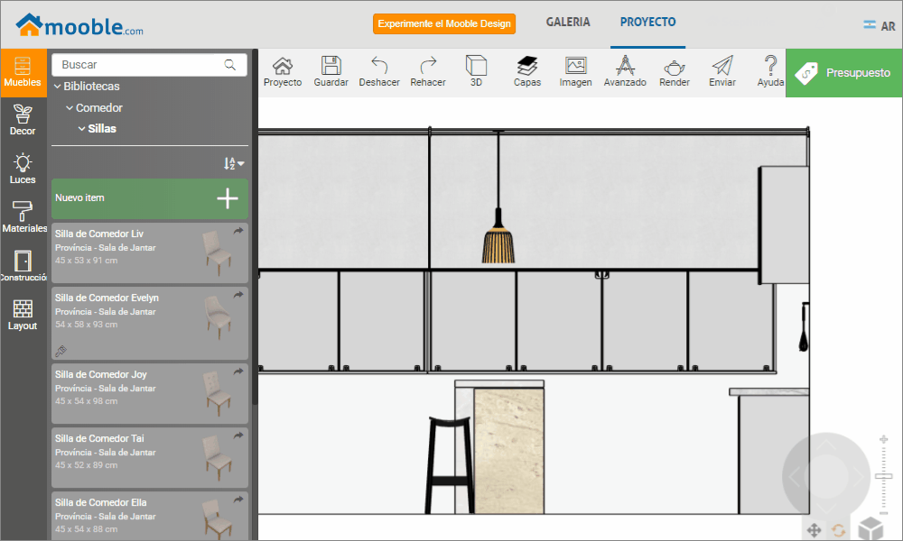Image resolution: width=903 pixels, height=541 pixels.
Task: Share Silla de Comedor Tai arrow icon
Action: 238,436
